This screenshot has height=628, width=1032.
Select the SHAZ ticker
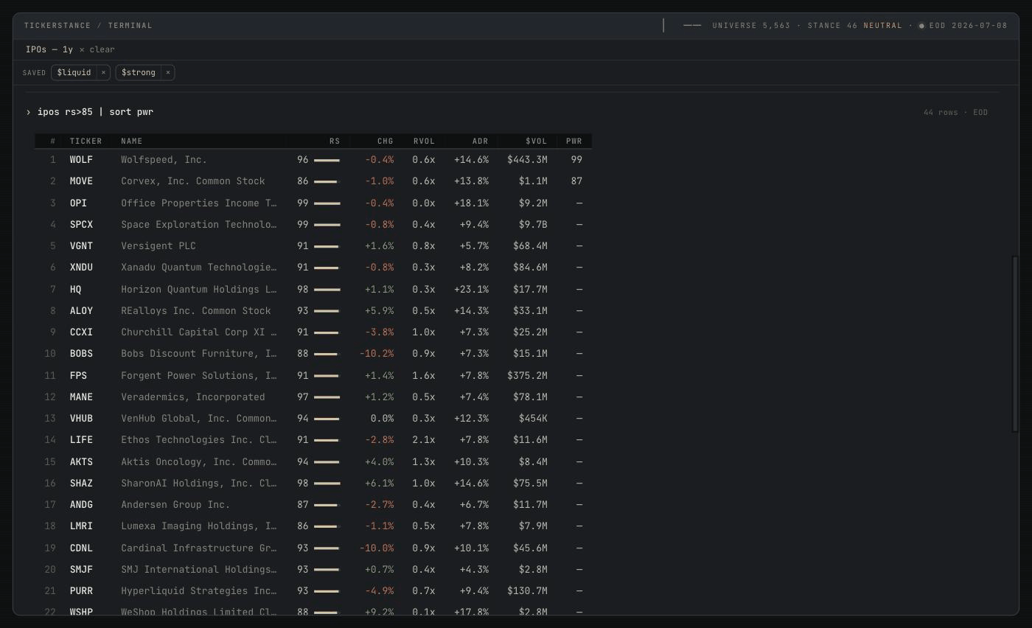point(81,484)
